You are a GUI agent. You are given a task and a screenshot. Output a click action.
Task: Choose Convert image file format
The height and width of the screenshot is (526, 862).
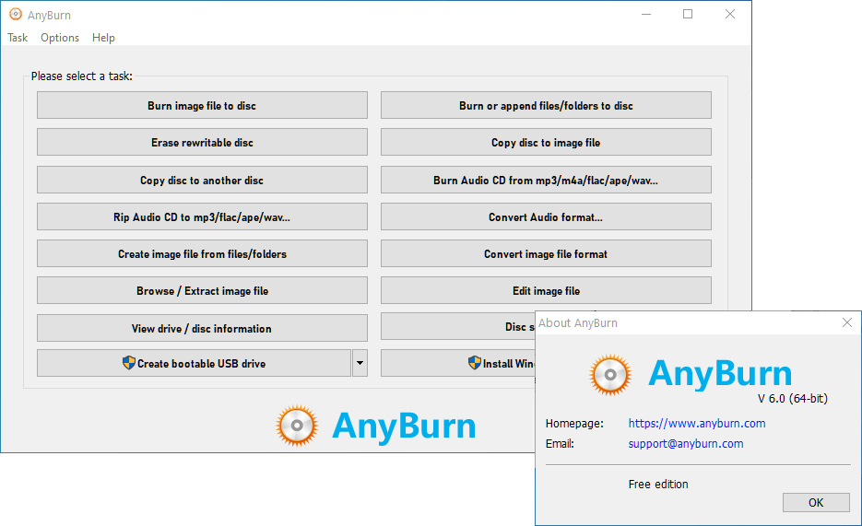click(x=546, y=253)
